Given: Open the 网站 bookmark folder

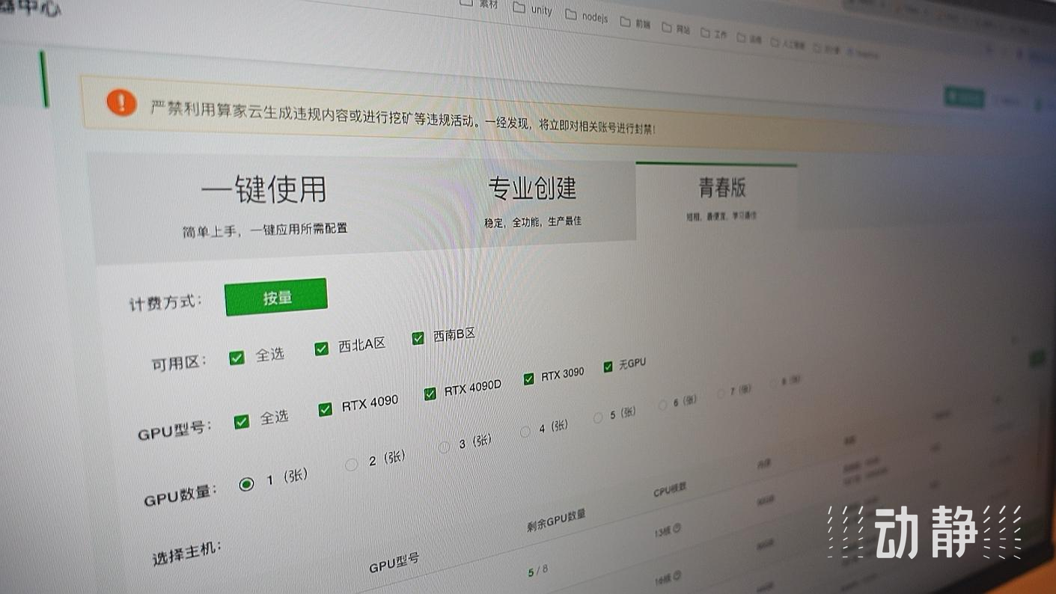Looking at the screenshot, I should click(x=677, y=28).
